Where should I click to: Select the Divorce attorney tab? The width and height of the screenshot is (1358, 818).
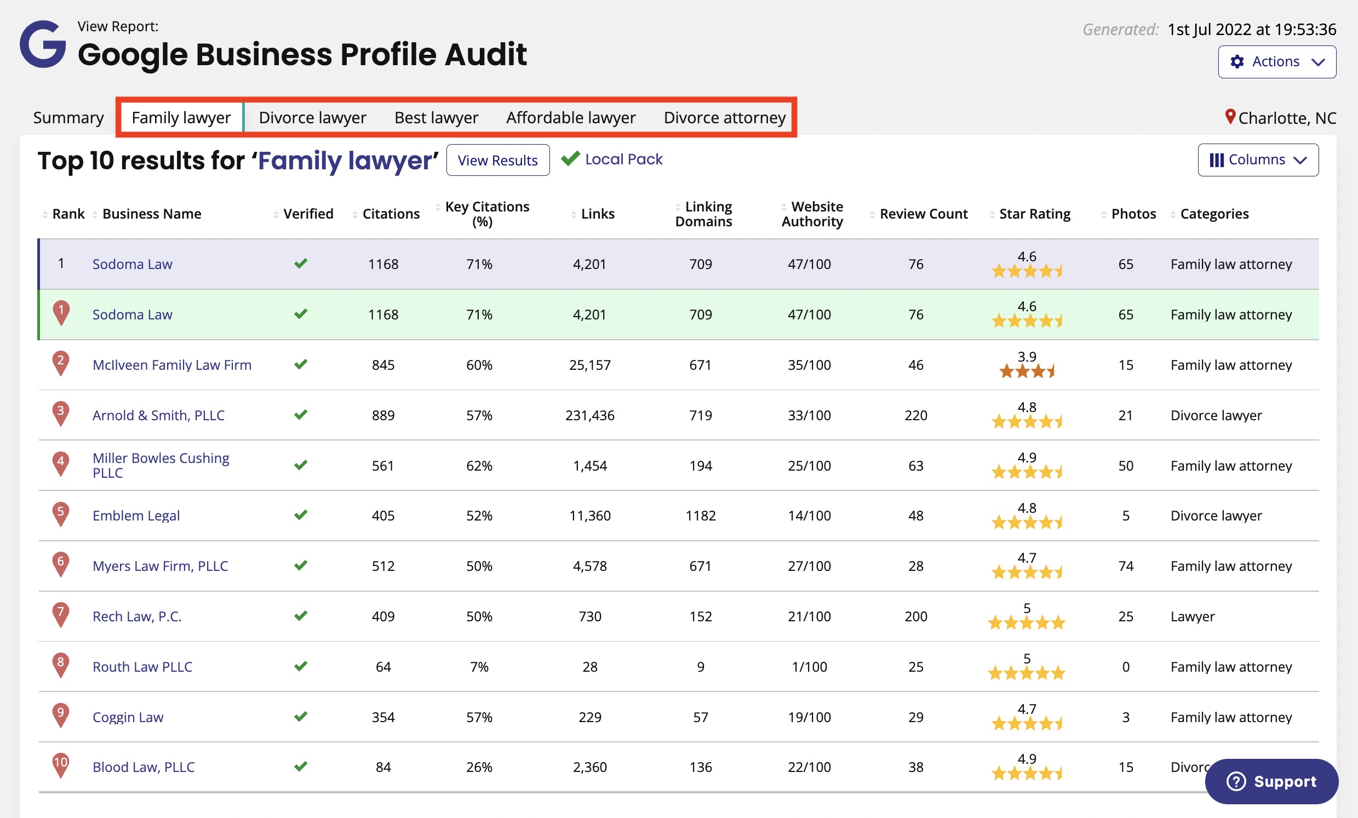(x=724, y=117)
